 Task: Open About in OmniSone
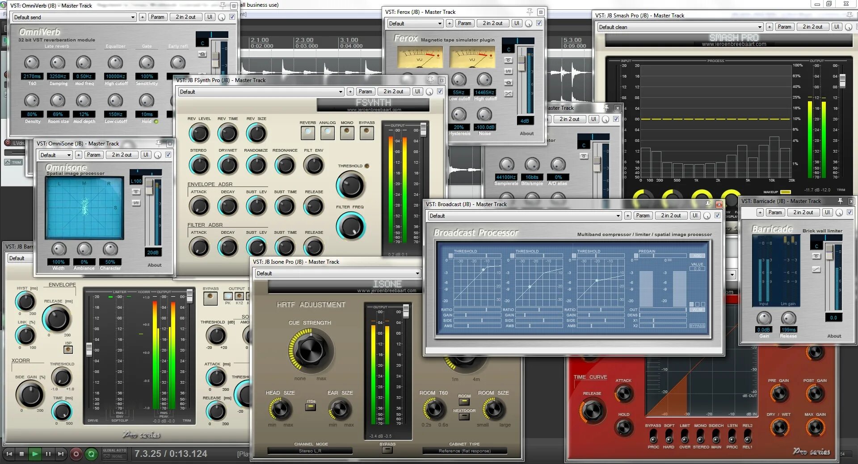click(155, 265)
